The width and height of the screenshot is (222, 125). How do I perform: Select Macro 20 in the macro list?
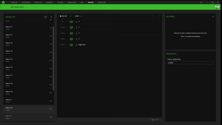point(28,109)
